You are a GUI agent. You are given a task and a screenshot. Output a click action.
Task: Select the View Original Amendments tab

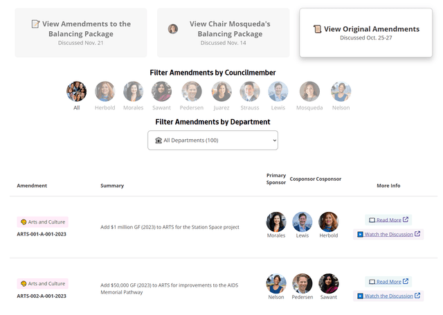click(366, 33)
